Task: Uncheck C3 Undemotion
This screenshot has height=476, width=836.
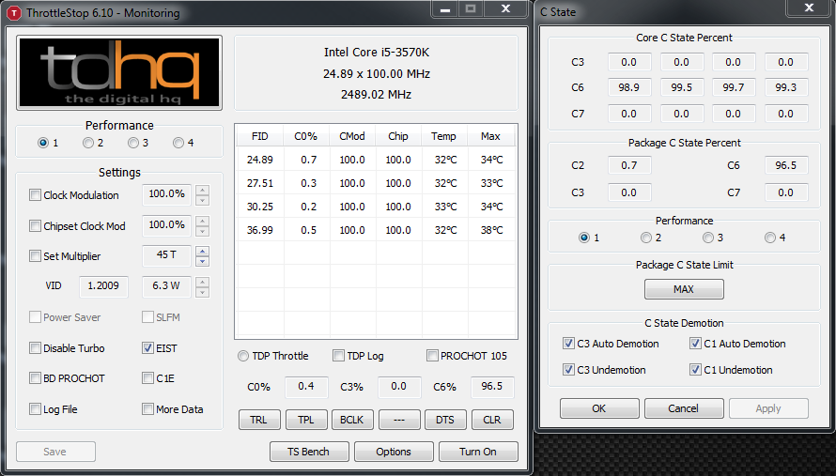Action: click(569, 369)
